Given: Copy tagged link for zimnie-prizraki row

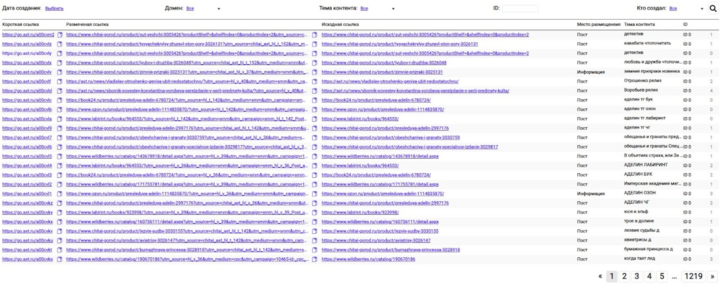Looking at the screenshot, I should [315, 72].
